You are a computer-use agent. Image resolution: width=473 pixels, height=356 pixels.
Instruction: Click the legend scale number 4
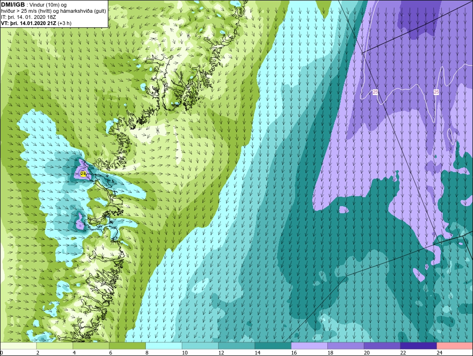point(74,353)
